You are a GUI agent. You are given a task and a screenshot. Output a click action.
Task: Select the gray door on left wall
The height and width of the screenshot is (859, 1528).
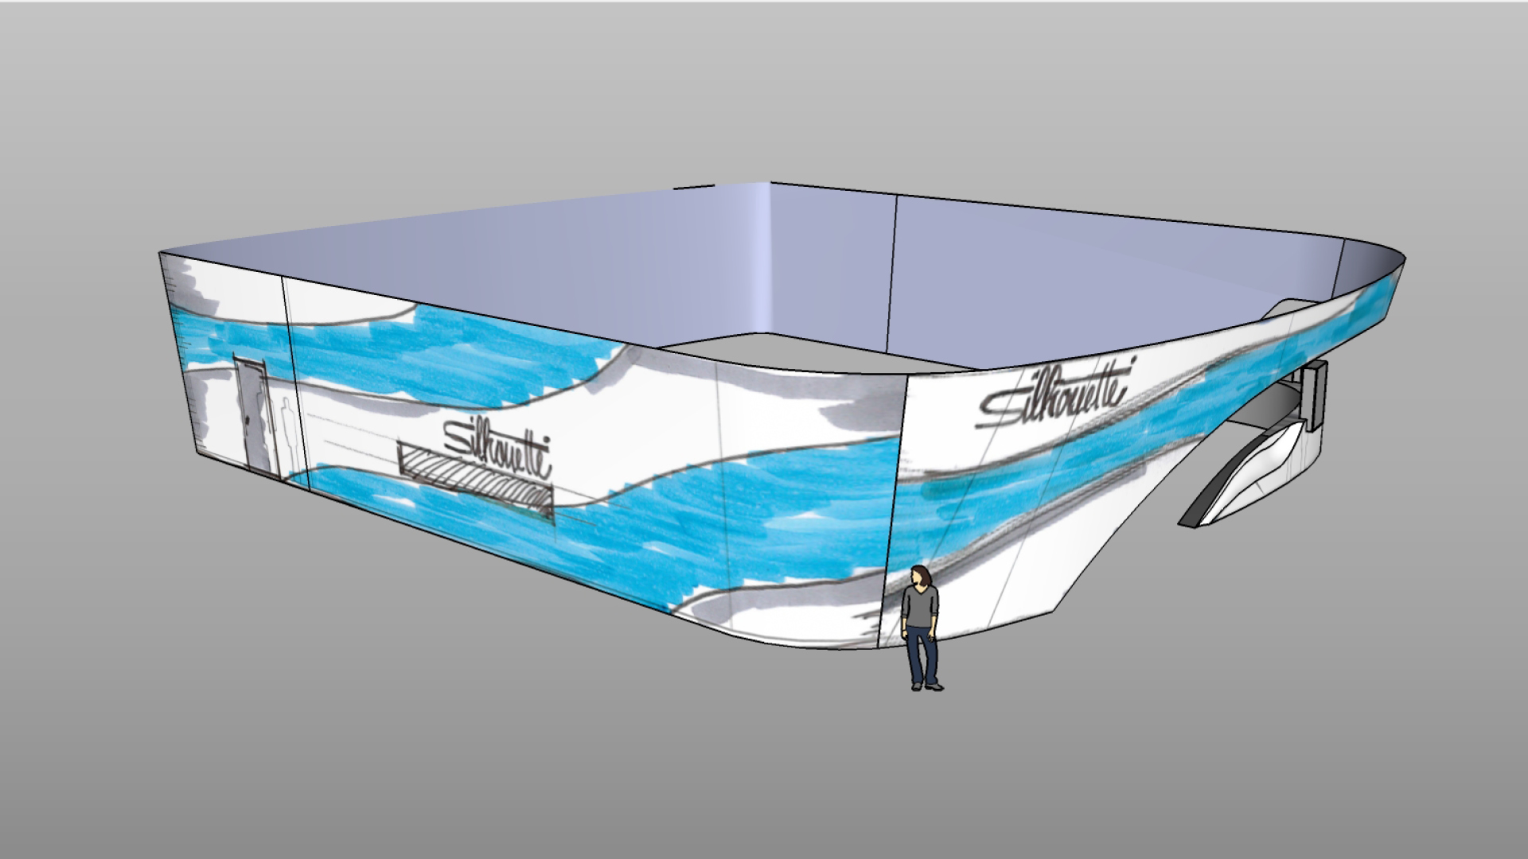[x=255, y=416]
